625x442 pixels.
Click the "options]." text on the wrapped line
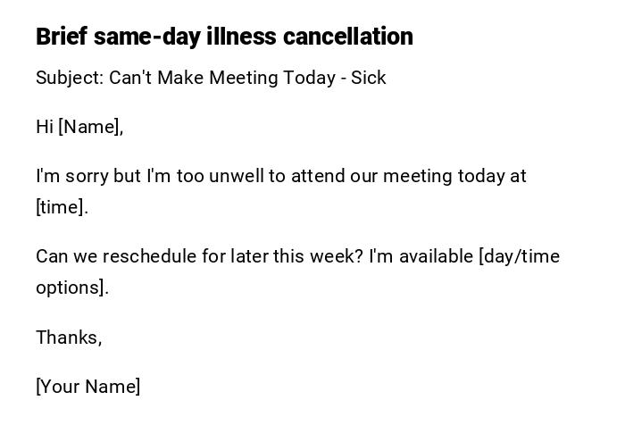coord(71,288)
